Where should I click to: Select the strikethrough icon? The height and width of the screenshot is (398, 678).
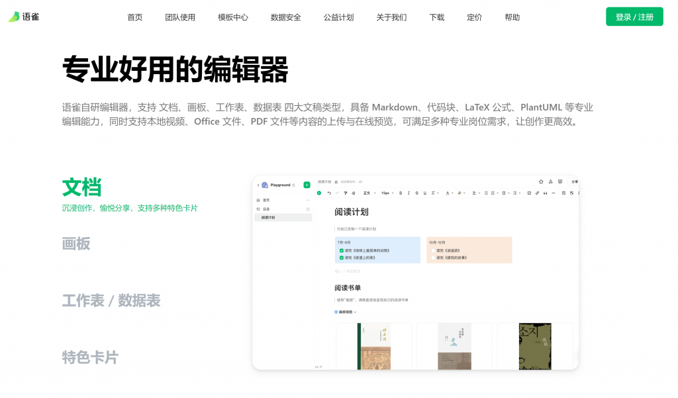click(418, 193)
